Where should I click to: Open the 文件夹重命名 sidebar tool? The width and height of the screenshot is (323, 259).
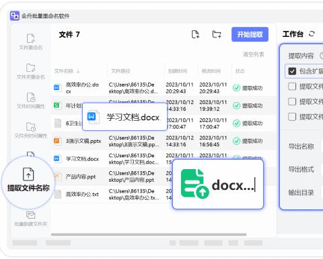point(31,71)
